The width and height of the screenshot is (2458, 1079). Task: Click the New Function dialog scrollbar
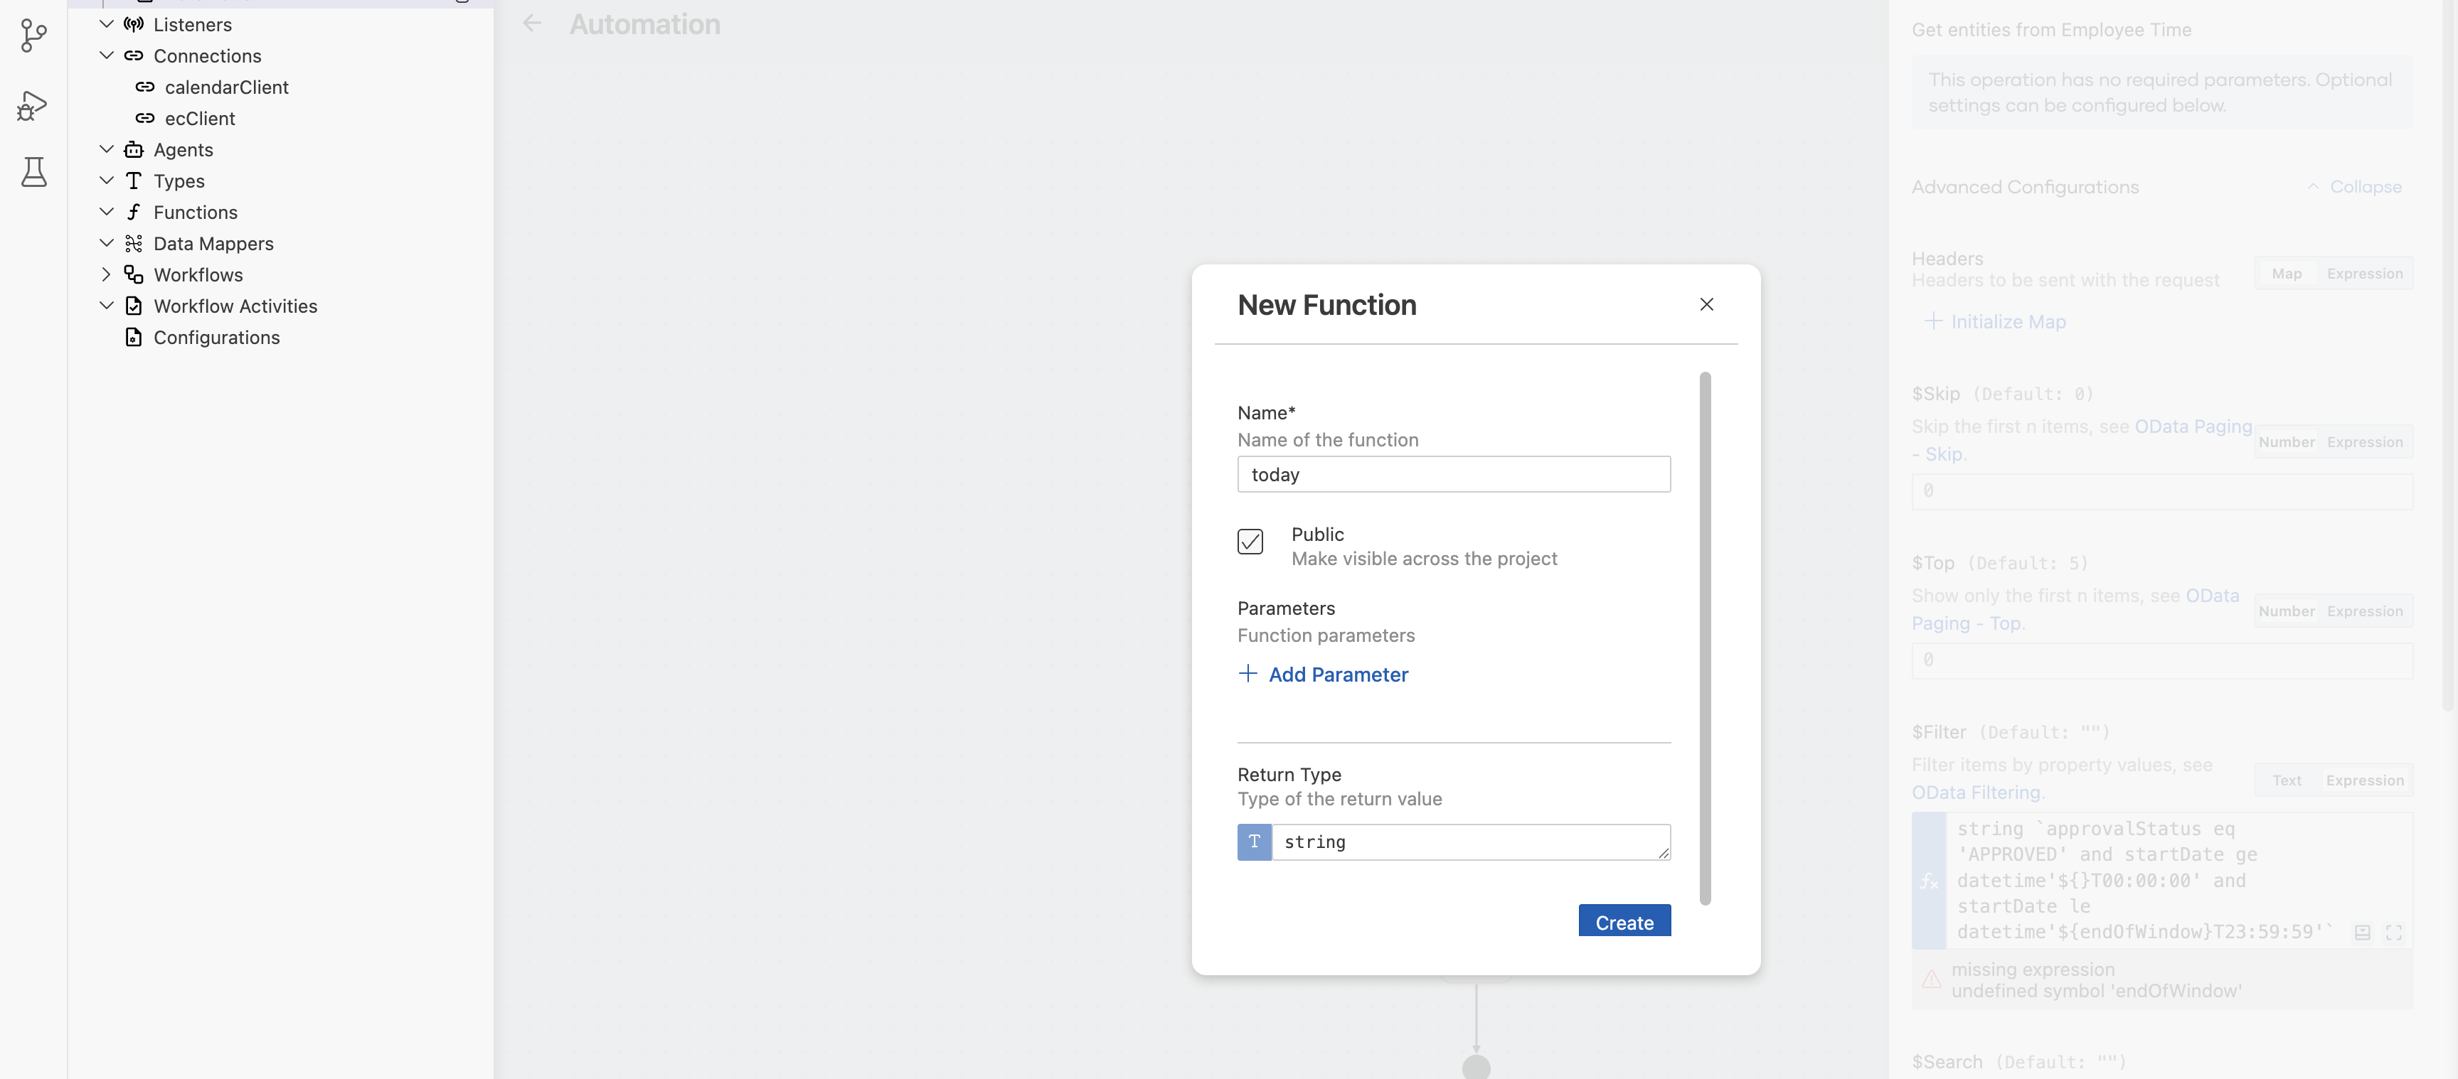[x=1704, y=638]
